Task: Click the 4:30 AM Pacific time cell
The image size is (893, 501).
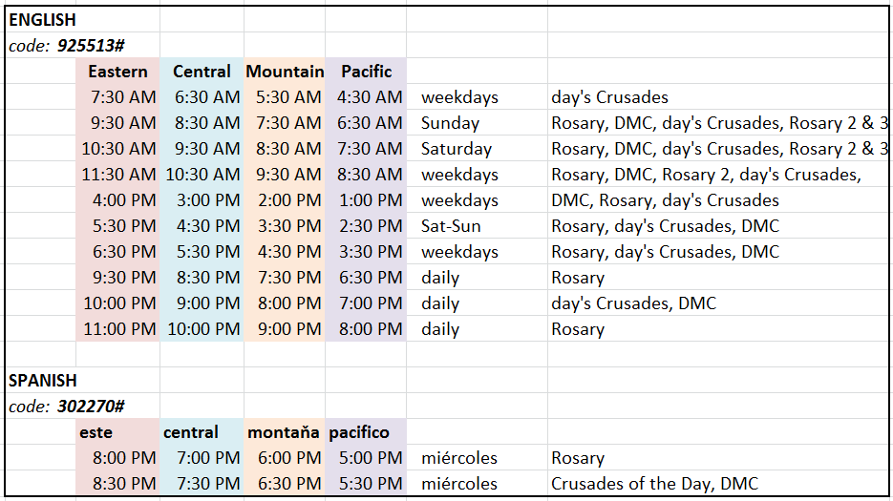Action: point(369,97)
